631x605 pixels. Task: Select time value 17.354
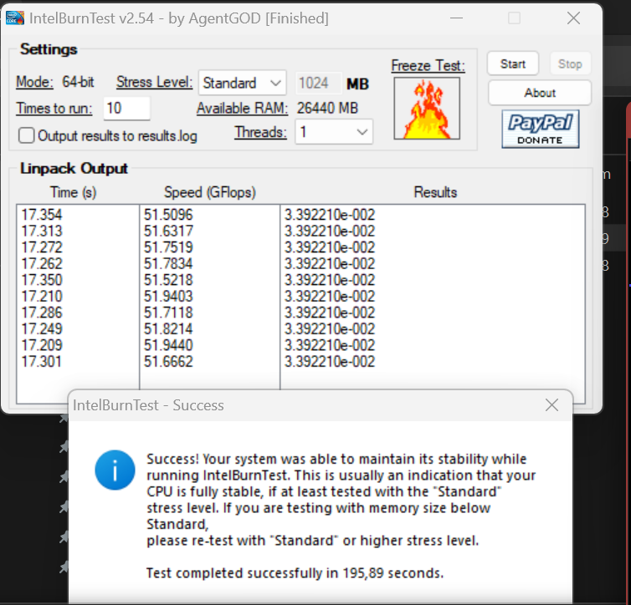click(42, 215)
